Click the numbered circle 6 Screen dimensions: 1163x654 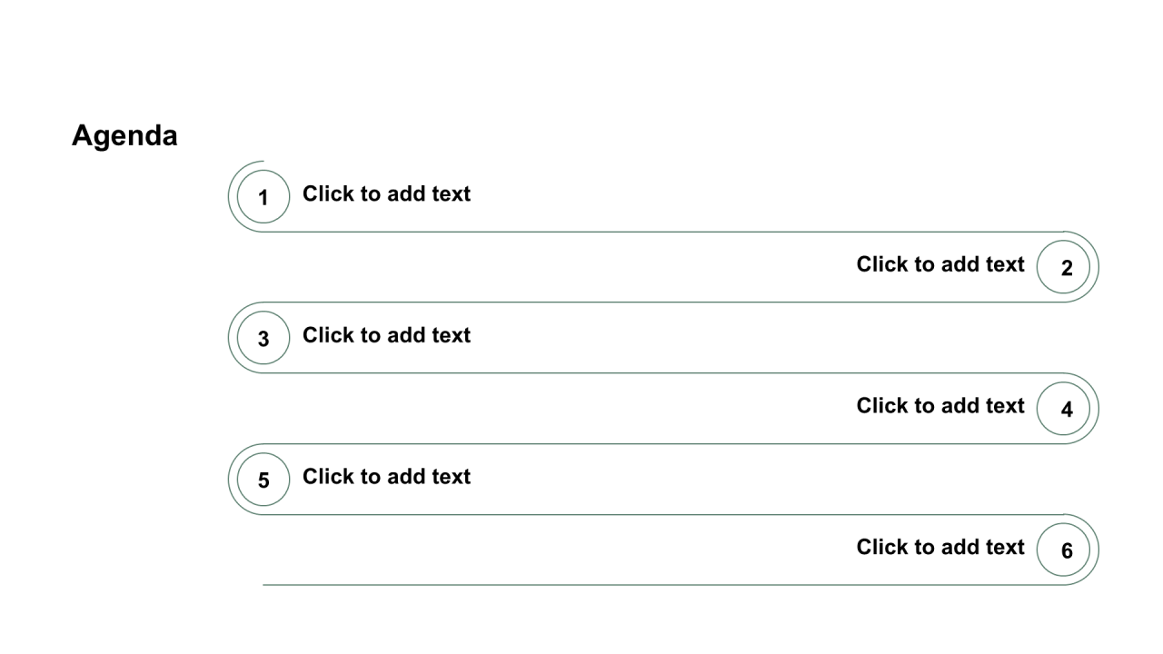[1063, 550]
